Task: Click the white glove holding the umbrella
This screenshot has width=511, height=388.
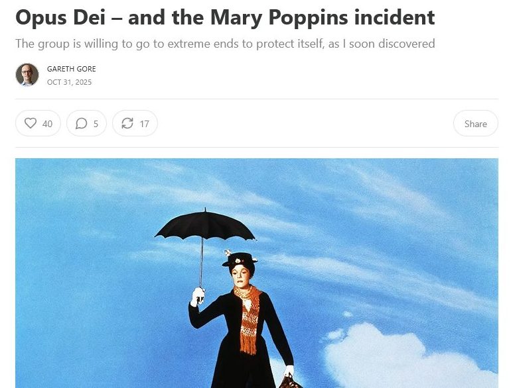Action: point(198,296)
